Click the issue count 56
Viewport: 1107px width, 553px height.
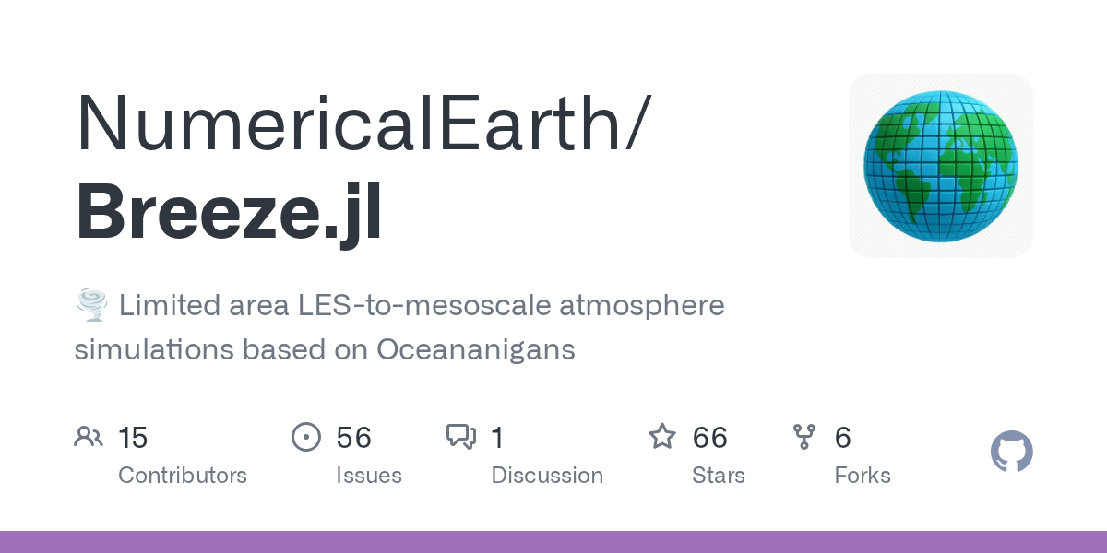coord(354,438)
